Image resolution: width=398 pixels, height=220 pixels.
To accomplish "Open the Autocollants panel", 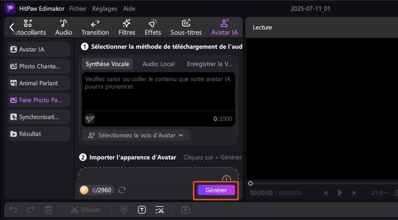I will point(29,28).
